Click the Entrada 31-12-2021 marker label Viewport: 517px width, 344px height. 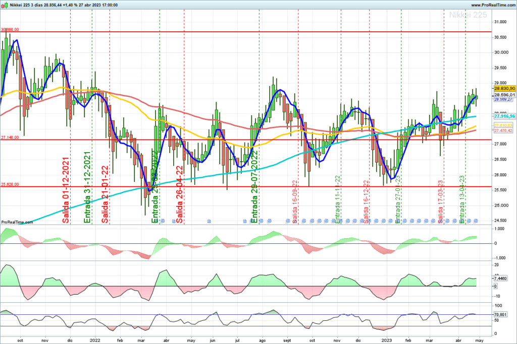(x=87, y=187)
